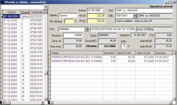Viewport: 177px width, 105px height.
Task: Select order row 1 with 97264050
Action: [23, 20]
